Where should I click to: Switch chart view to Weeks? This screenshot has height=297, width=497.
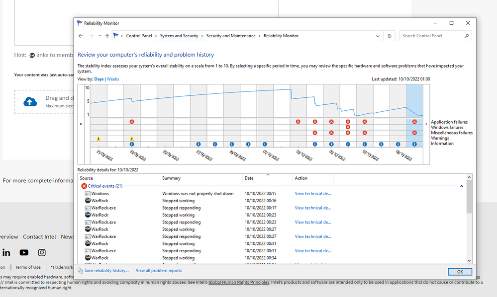coord(113,79)
